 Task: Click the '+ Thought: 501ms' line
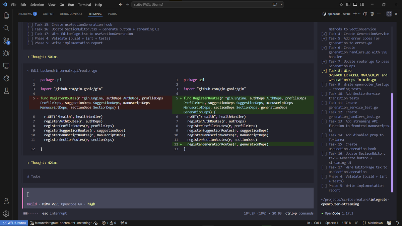click(42, 57)
